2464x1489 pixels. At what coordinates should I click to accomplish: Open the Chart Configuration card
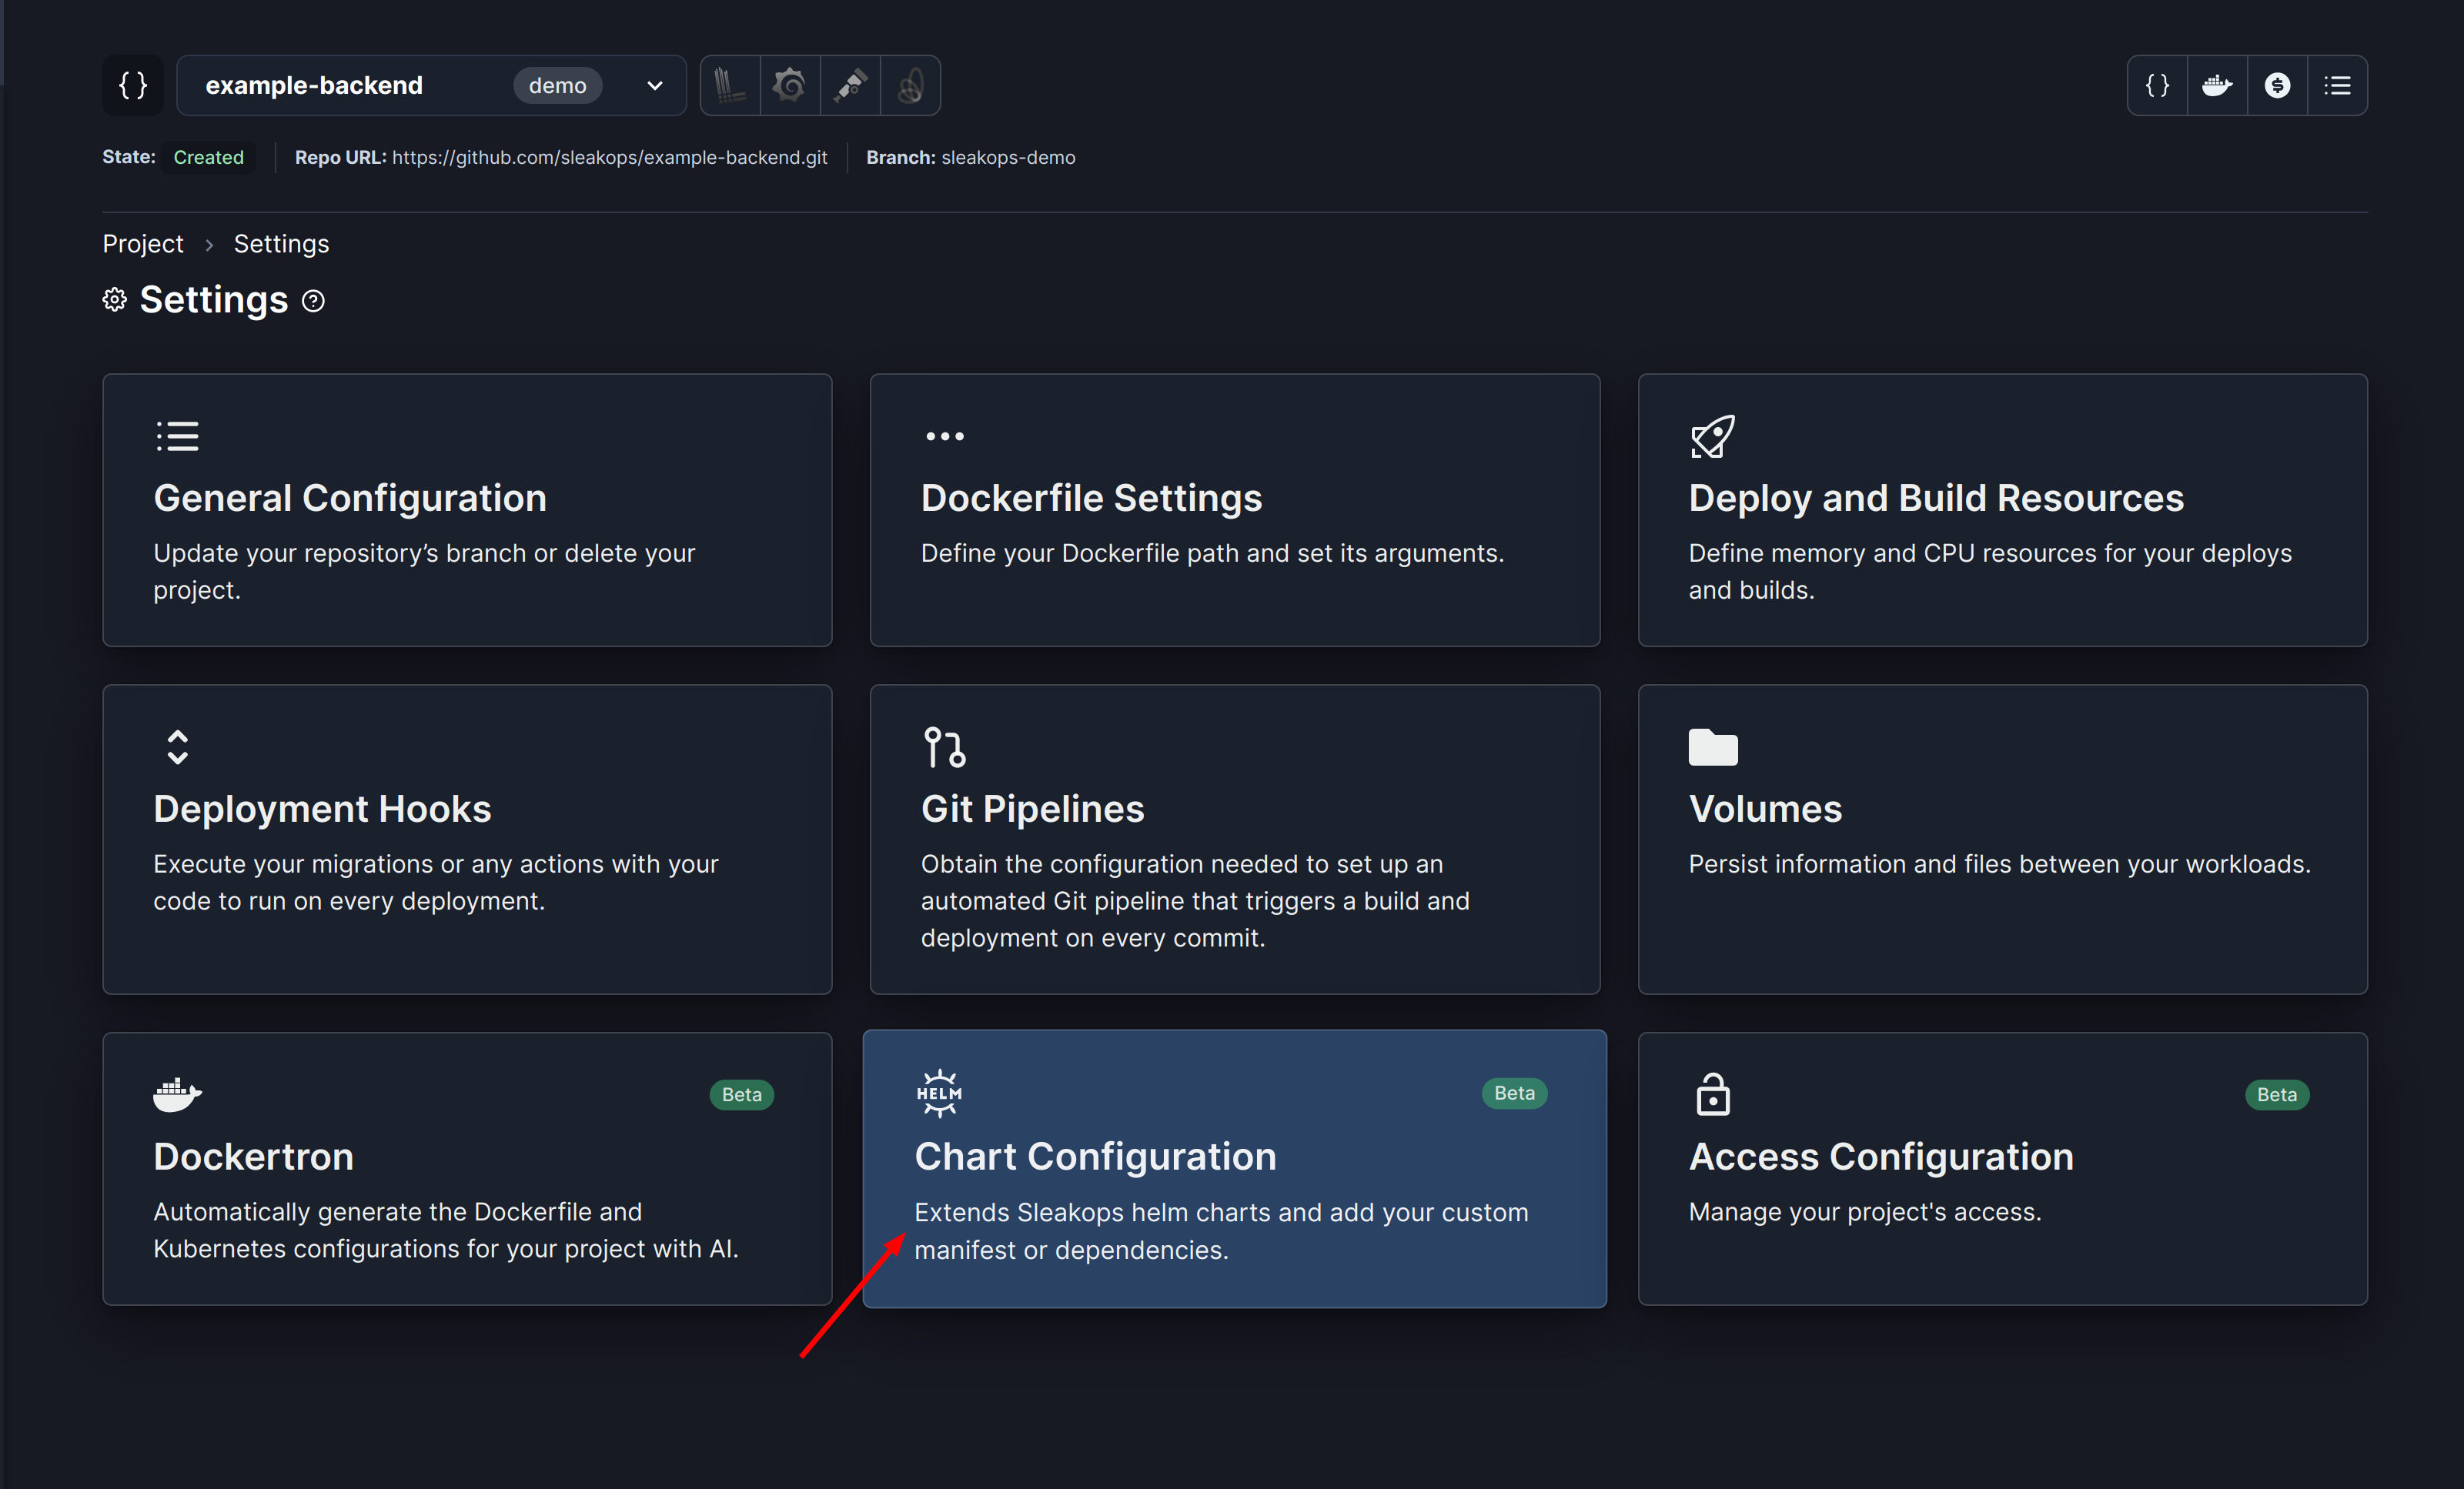pos(1234,1168)
